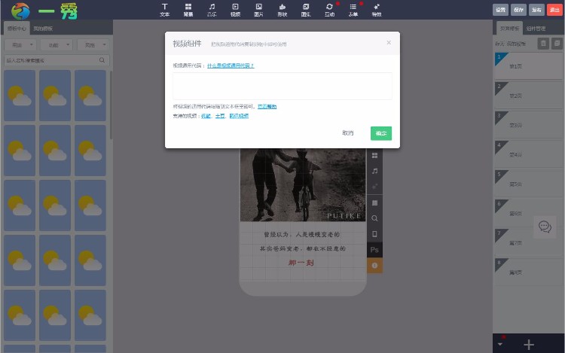Select page 第1页 thumbnail
This screenshot has width=565, height=353.
[x=528, y=66]
